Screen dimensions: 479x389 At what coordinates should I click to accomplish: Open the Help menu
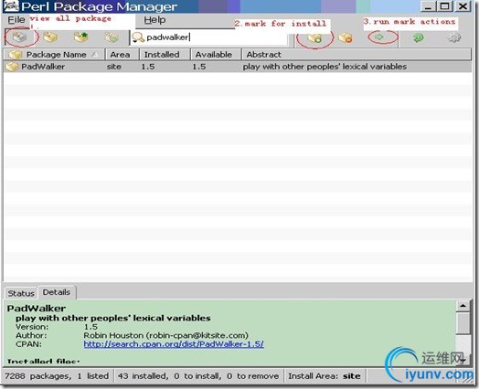click(154, 20)
